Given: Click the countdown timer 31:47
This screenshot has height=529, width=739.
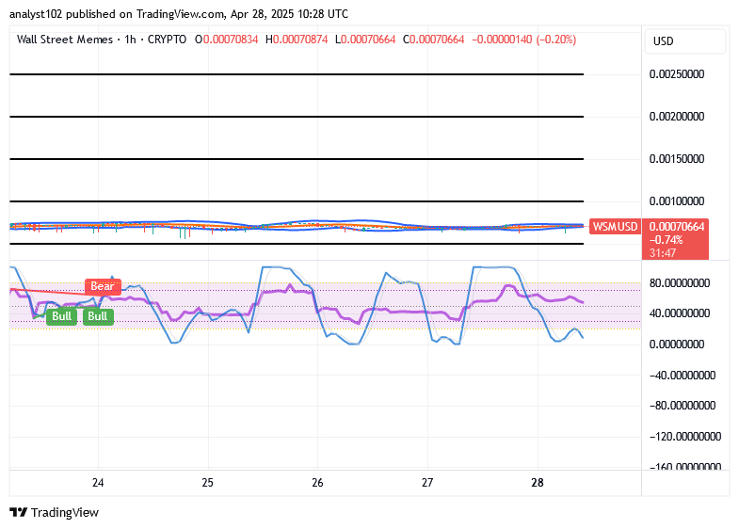Looking at the screenshot, I should [663, 253].
